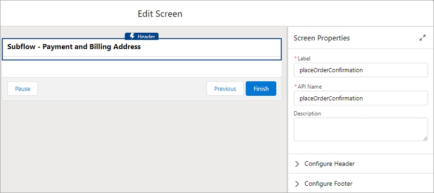
Task: Click the Configure Header chevron arrow
Action: 297,164
